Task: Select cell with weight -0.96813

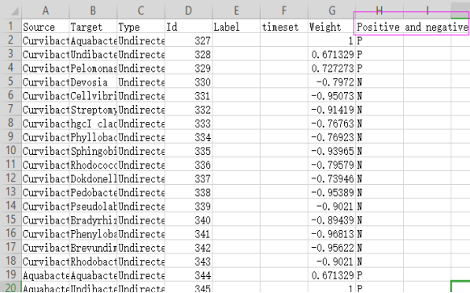Action: pos(332,233)
